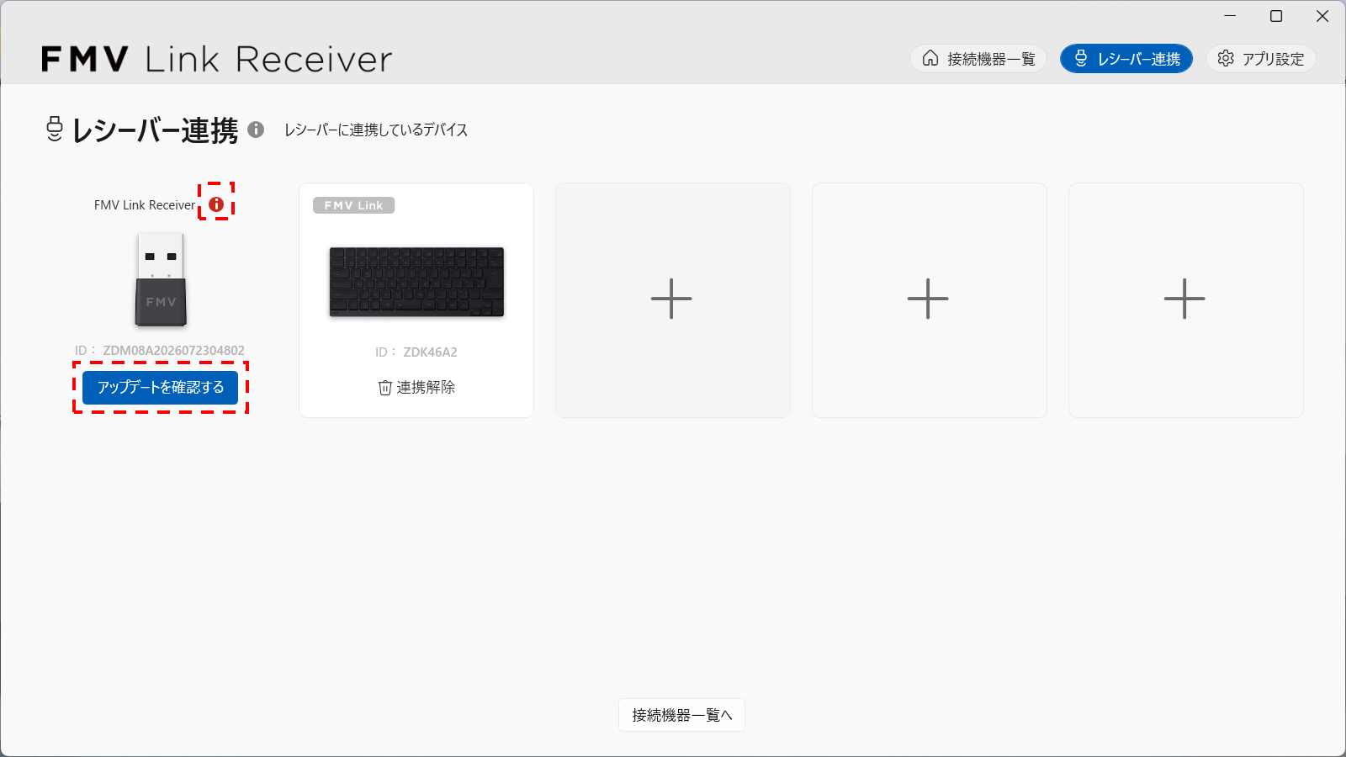Select the FMV Link keyboard thumbnail
Screen dimensions: 1346x757
point(416,282)
